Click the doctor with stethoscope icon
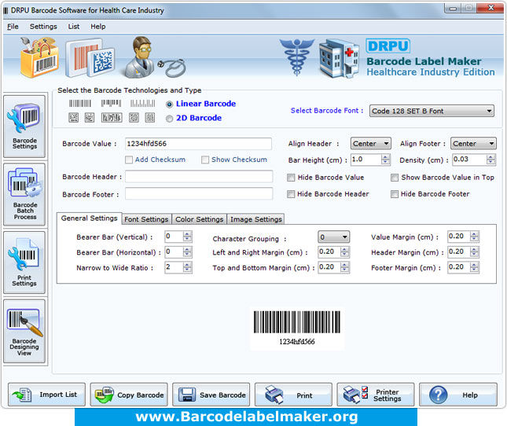 click(155, 57)
